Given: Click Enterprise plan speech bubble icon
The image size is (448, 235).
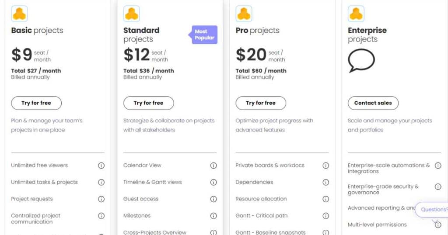Looking at the screenshot, I should click(x=361, y=60).
